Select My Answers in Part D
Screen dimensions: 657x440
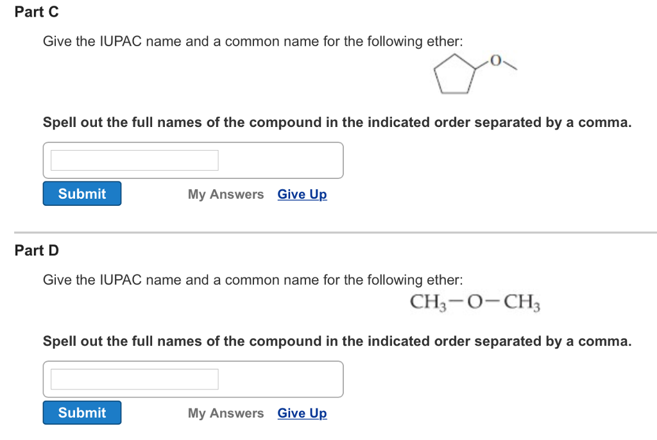(226, 413)
